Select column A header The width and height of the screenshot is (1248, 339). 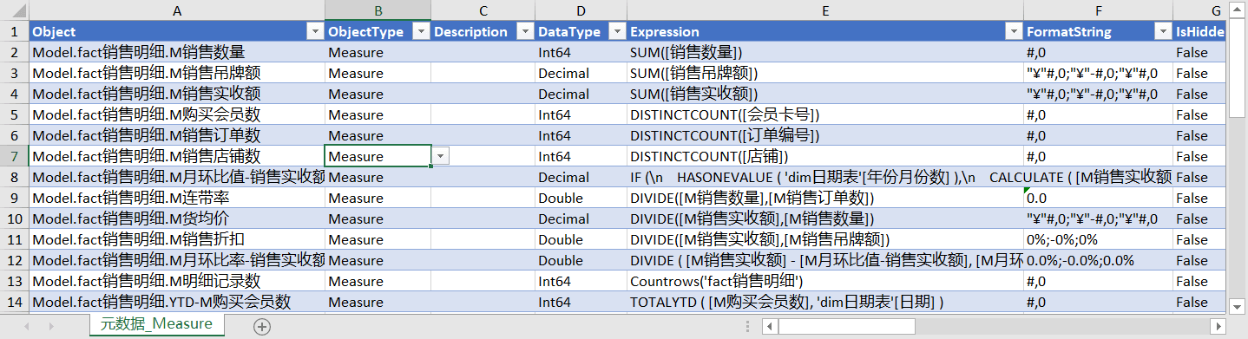click(x=177, y=10)
